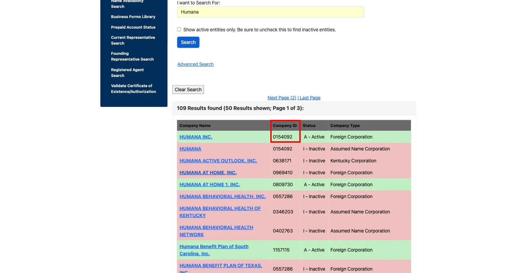Open Name Availability Search in sidebar
The image size is (516, 273).
click(127, 4)
